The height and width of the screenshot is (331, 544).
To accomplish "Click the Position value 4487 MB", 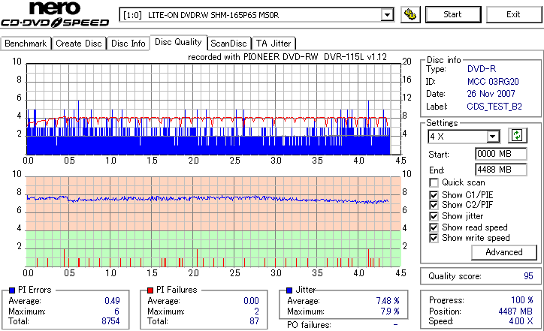I will pyautogui.click(x=515, y=311).
